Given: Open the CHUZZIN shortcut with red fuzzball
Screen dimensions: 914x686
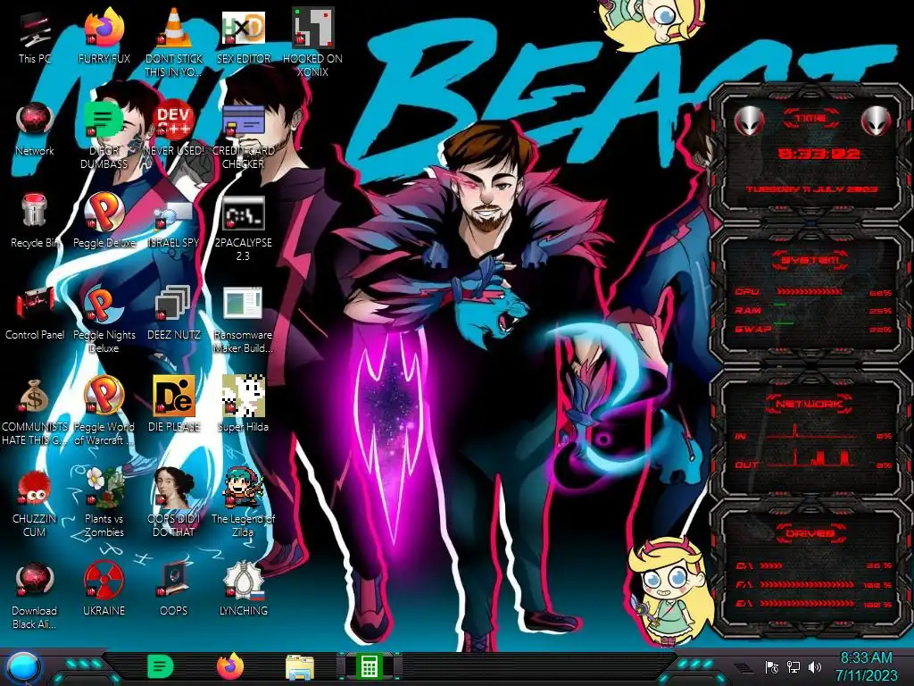Looking at the screenshot, I should [35, 504].
